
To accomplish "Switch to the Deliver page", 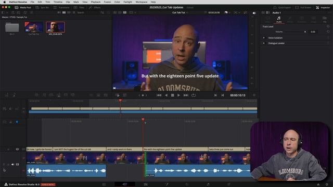I will pyautogui.click(x=229, y=184).
